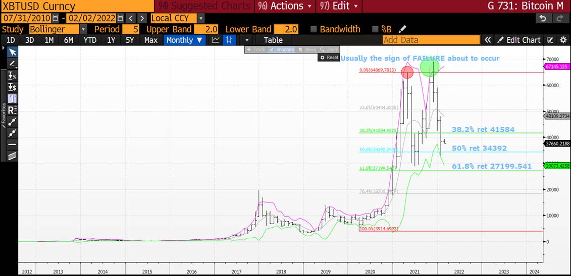Select the 1M range tab
This screenshot has width=571, height=276.
[49, 40]
